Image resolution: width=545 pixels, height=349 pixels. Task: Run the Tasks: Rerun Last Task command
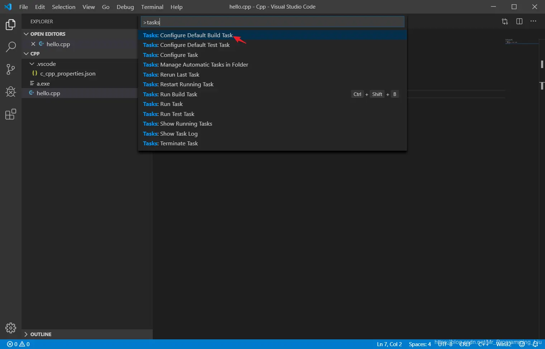(x=272, y=74)
